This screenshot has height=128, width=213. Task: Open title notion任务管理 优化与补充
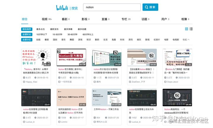coord(141,111)
